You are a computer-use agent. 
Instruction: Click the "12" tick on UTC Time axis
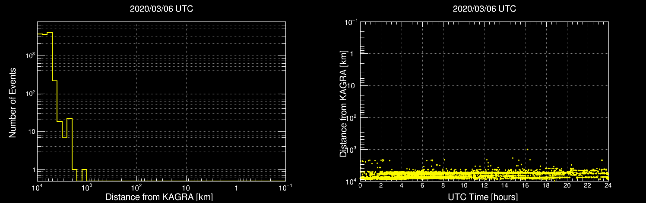coord(484,186)
